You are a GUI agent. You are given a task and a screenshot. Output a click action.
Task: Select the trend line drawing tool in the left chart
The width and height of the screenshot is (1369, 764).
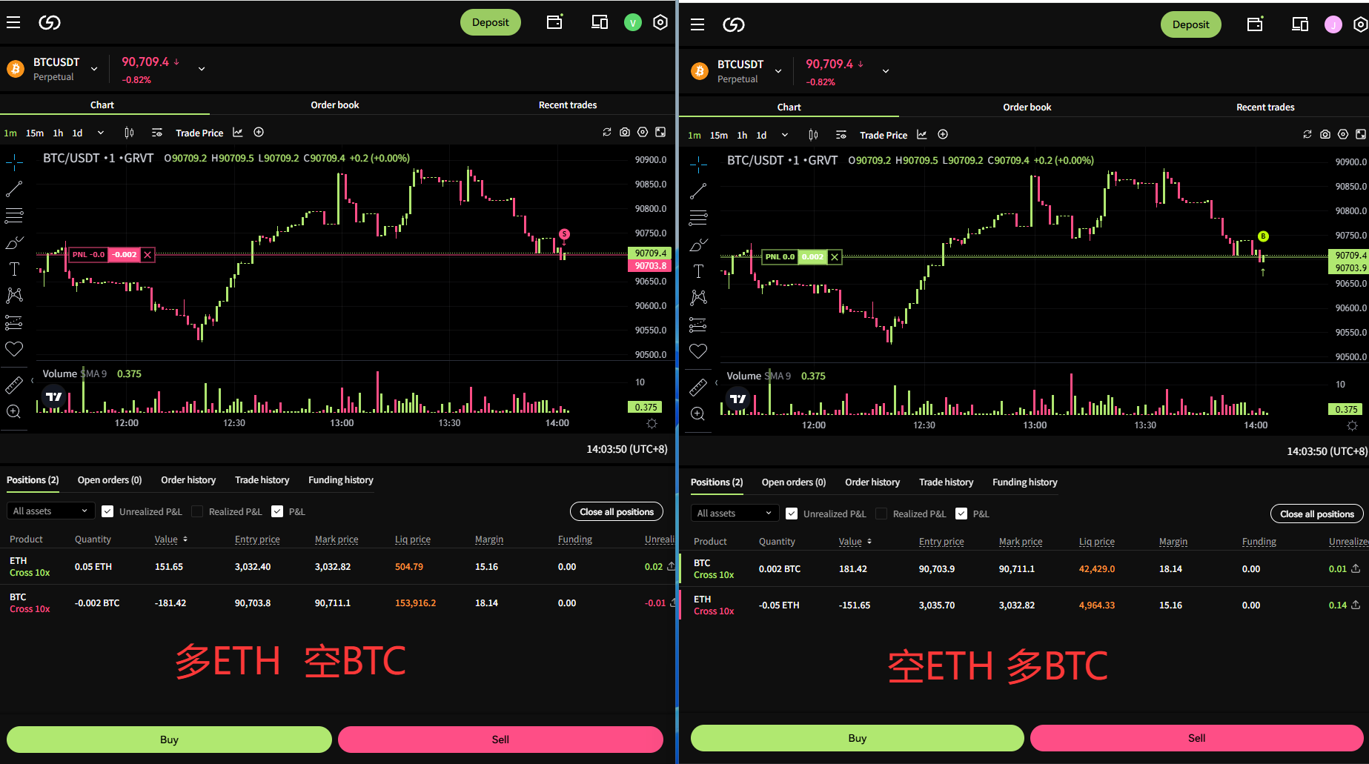pos(14,189)
